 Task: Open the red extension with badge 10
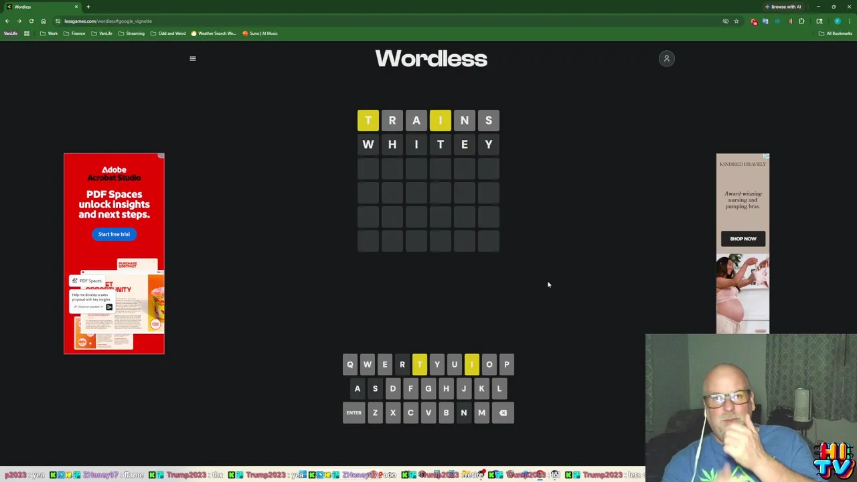(754, 21)
